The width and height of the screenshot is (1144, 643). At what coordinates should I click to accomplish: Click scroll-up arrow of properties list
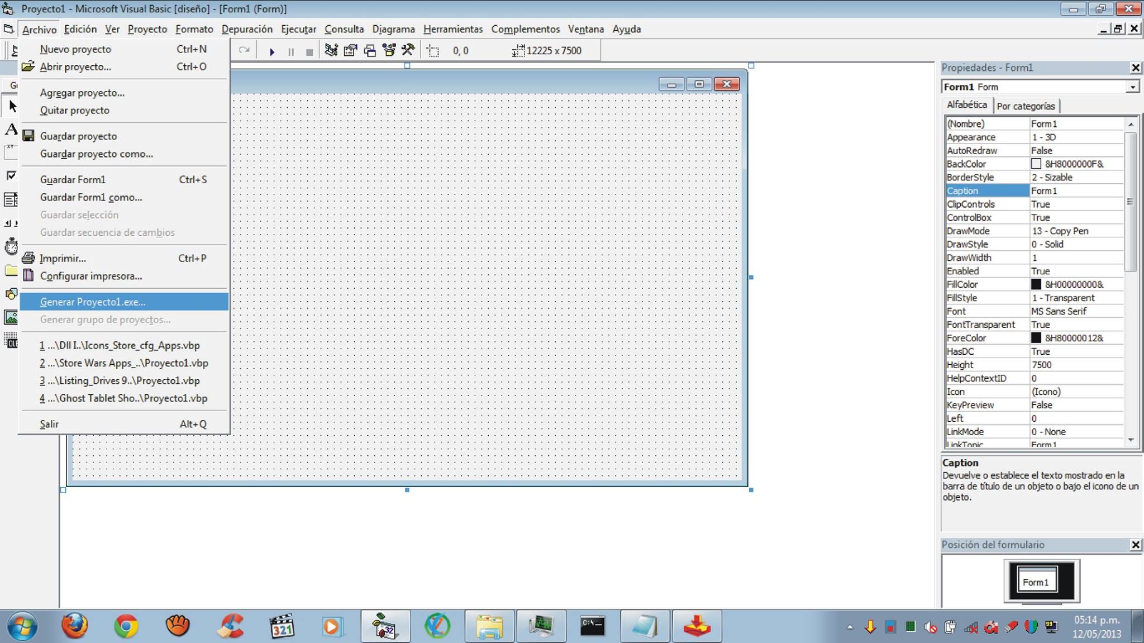pyautogui.click(x=1131, y=124)
